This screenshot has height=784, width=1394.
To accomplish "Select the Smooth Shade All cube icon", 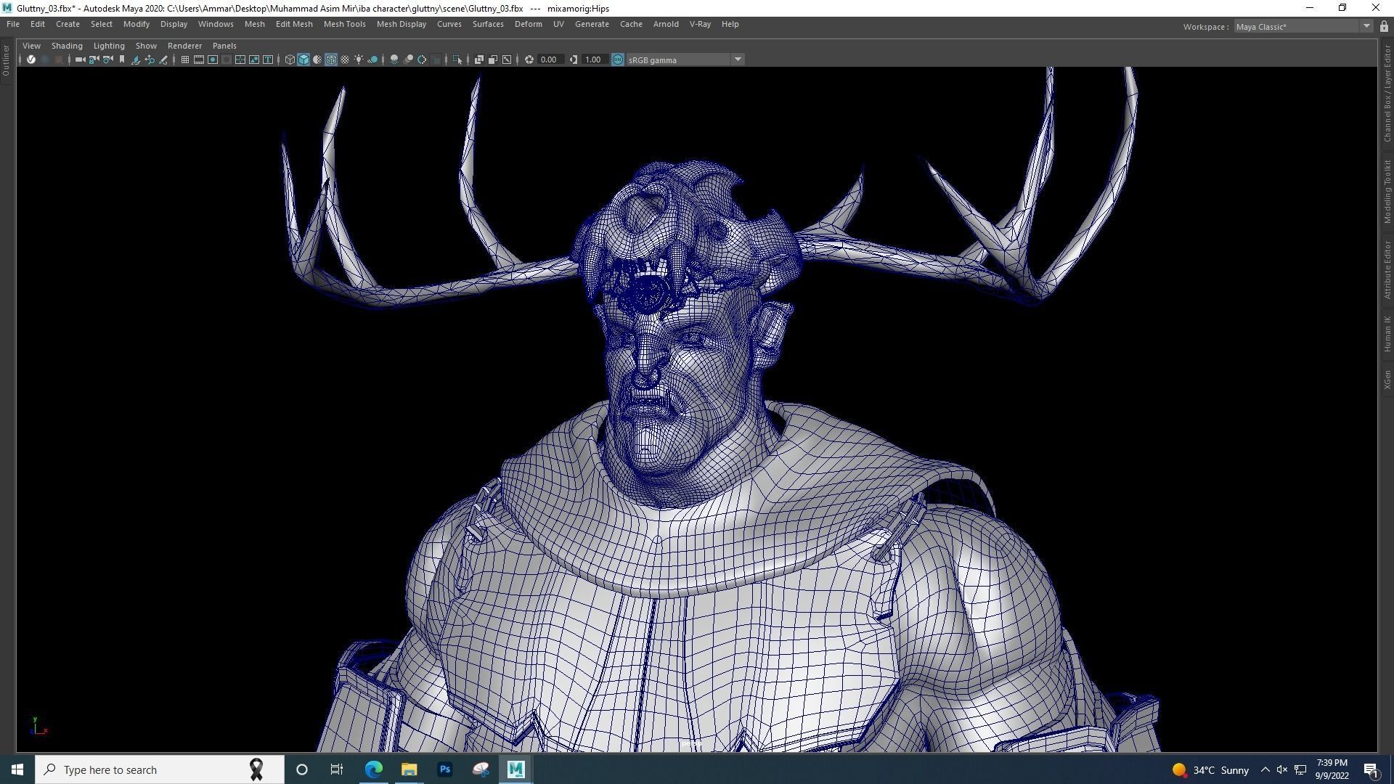I will [303, 60].
